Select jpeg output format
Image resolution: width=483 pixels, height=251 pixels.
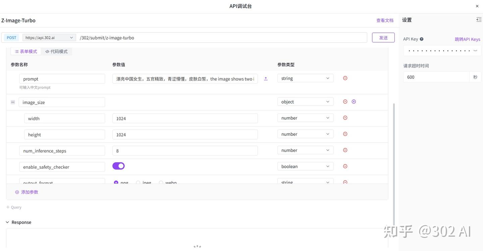click(x=138, y=182)
